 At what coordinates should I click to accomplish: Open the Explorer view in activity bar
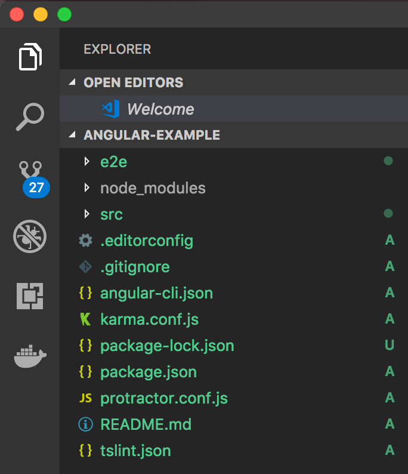pyautogui.click(x=30, y=57)
